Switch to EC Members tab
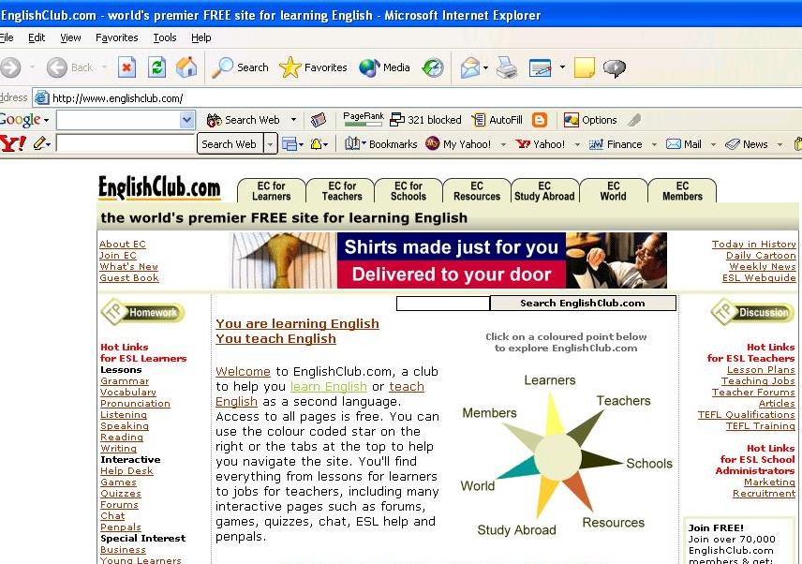Image resolution: width=802 pixels, height=564 pixels. [682, 191]
